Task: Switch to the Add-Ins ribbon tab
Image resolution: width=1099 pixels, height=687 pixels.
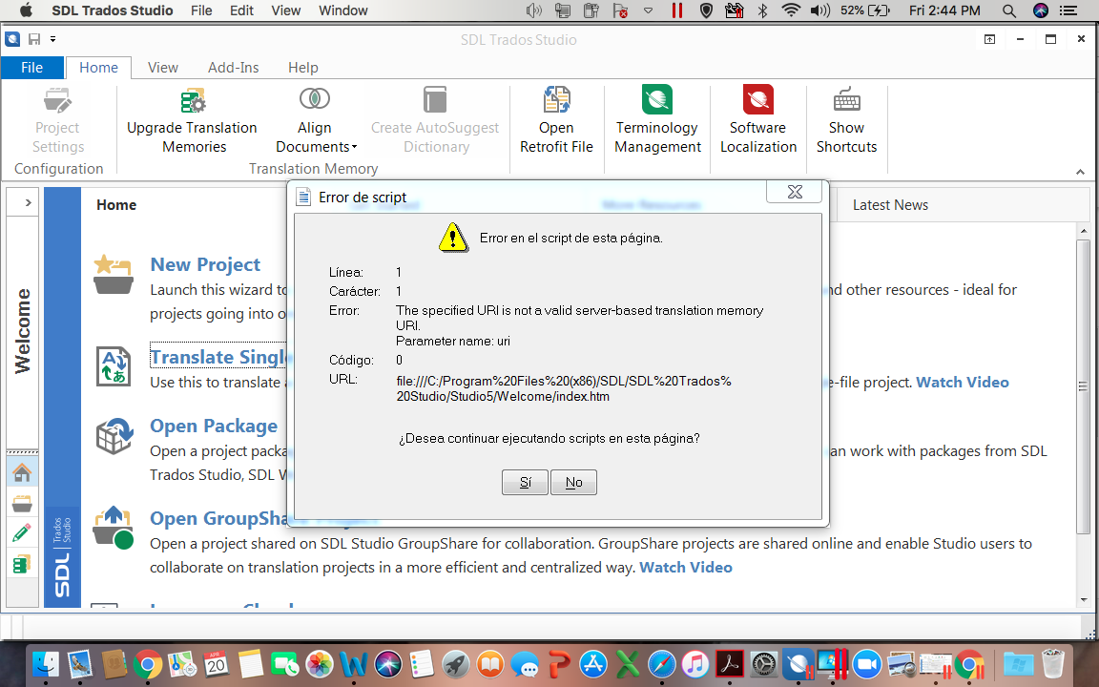Action: coord(234,68)
